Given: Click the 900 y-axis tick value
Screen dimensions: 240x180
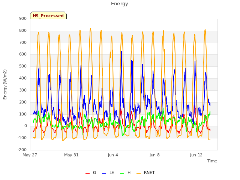Looking at the screenshot, I should coord(23,18).
